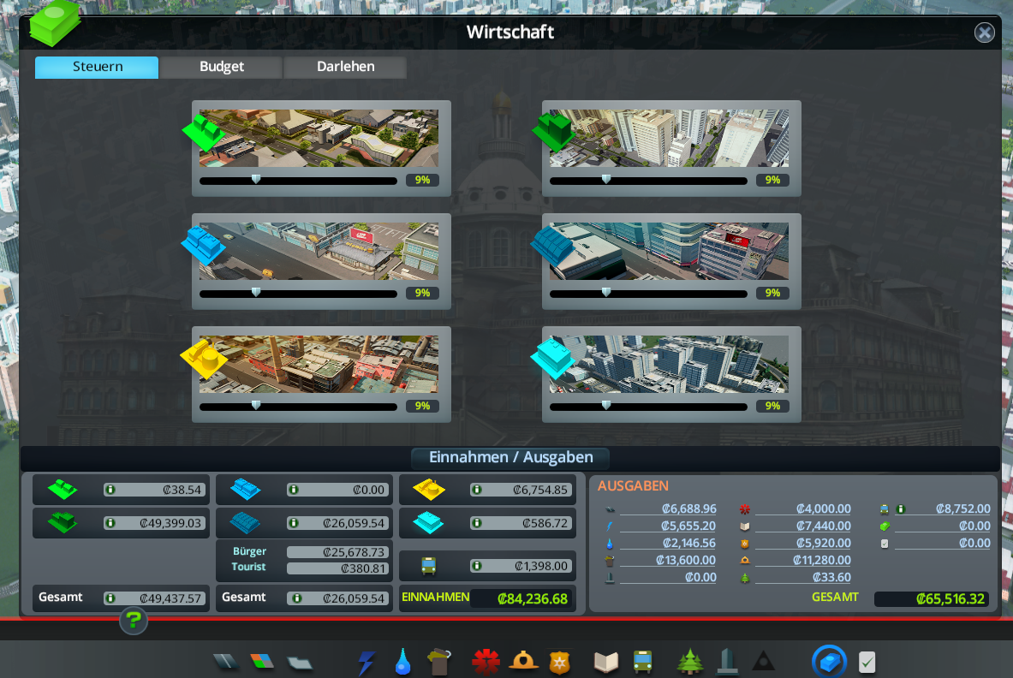Open the Roads build menu in bottom toolbar
The height and width of the screenshot is (678, 1013).
(226, 661)
